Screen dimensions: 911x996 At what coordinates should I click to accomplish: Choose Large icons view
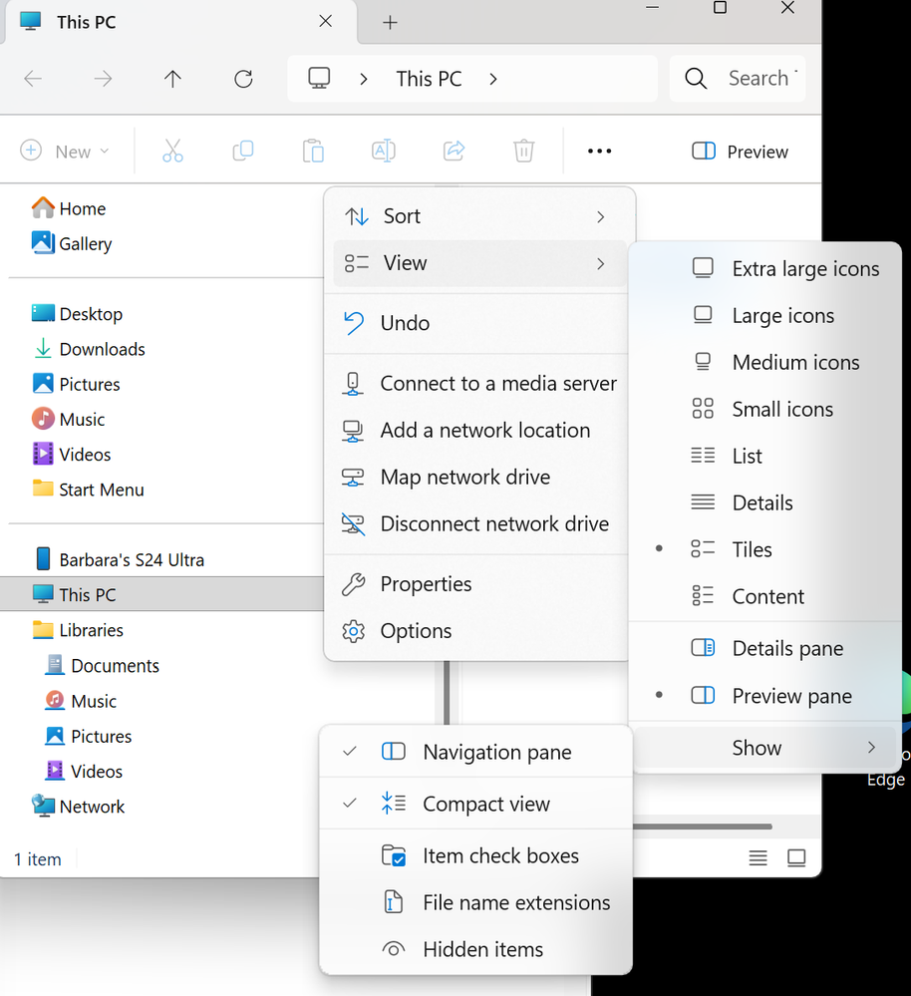[765, 315]
